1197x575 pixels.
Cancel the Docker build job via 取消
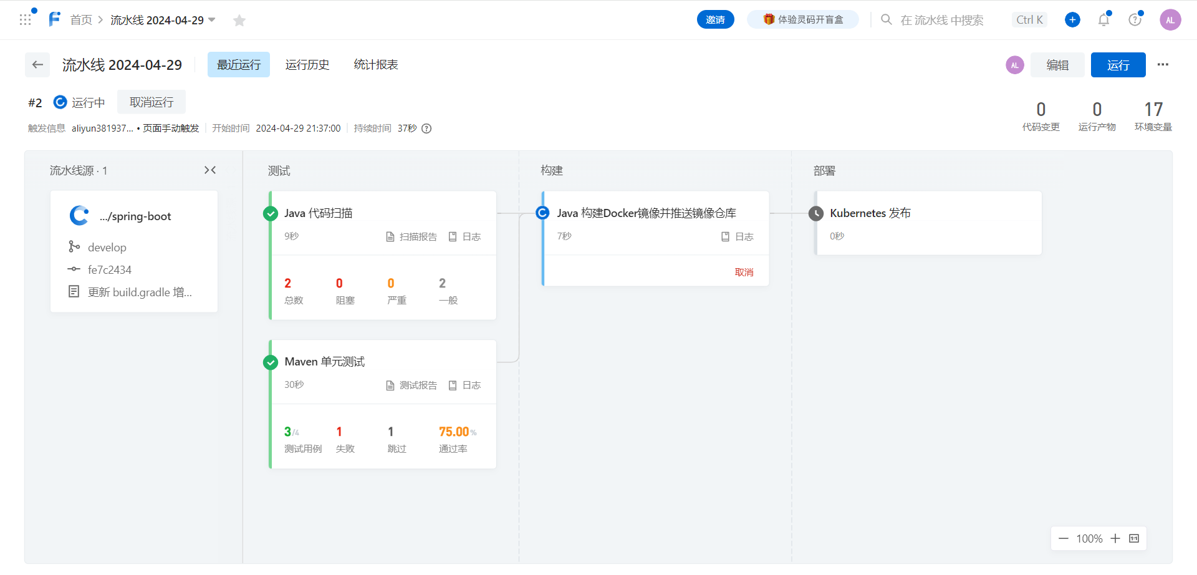pyautogui.click(x=744, y=272)
